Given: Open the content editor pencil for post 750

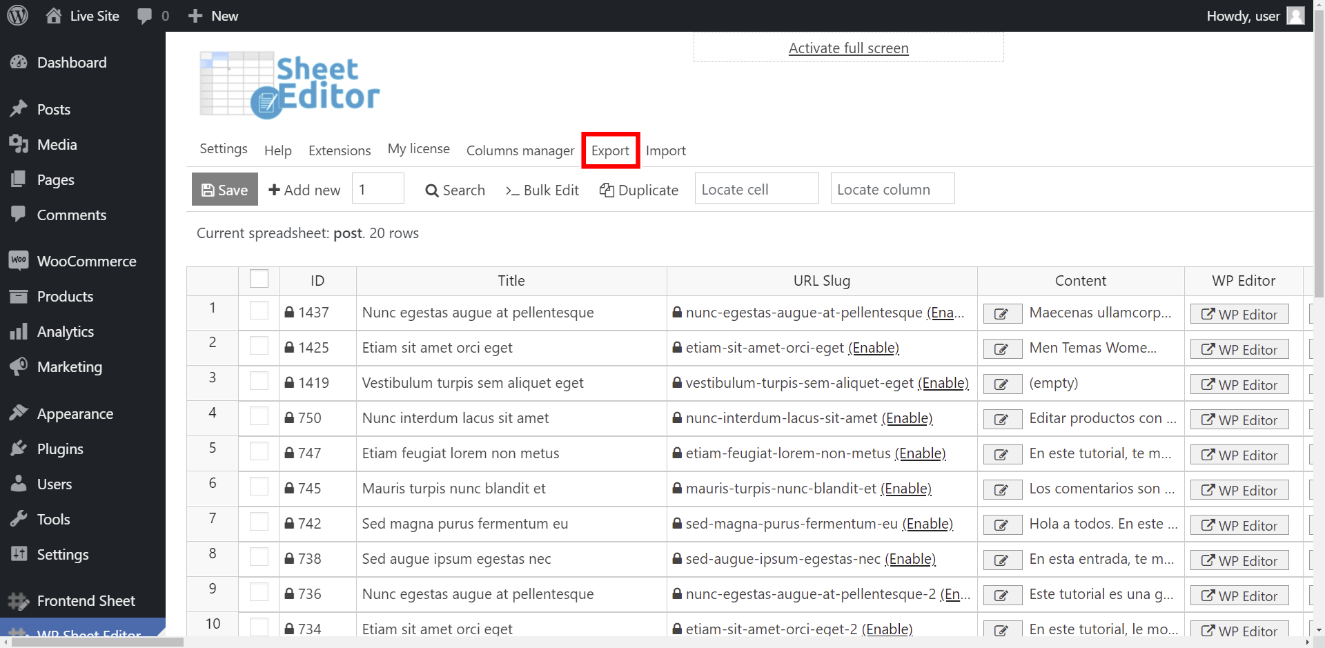Looking at the screenshot, I should pos(1003,419).
